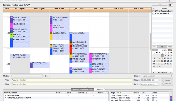Select 2 in février 2012 mini calendar
Image resolution: width=176 pixels, height=101 pixels.
tap(162, 56)
